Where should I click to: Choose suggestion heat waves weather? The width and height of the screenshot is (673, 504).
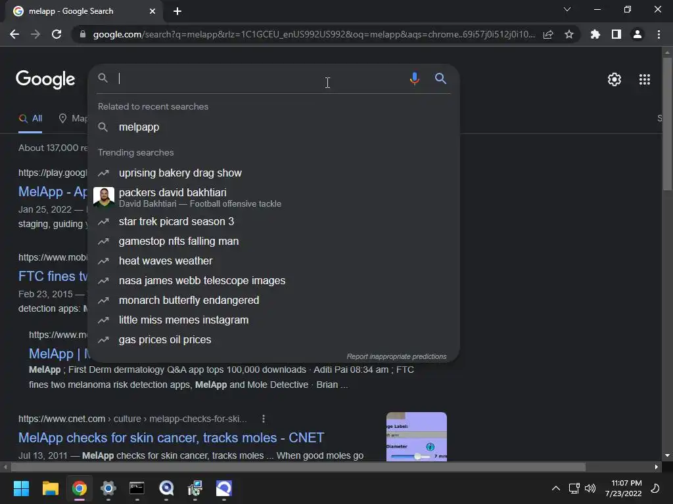point(274,261)
